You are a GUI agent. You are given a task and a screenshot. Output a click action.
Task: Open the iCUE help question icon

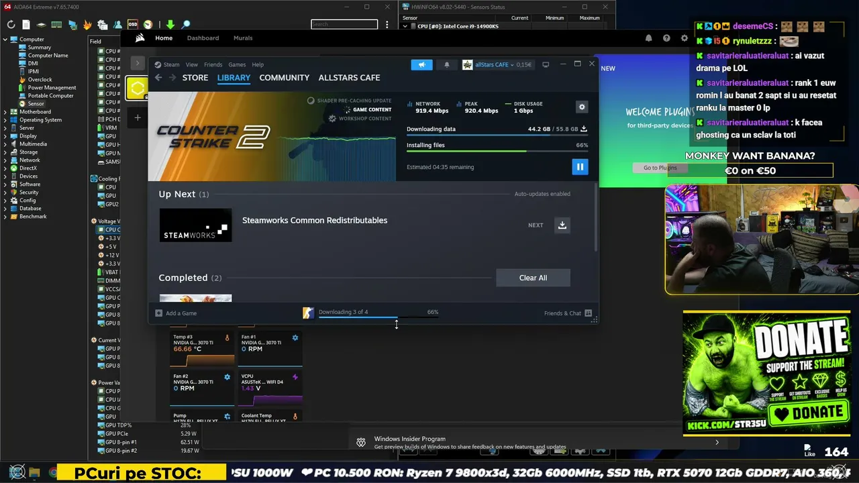[x=666, y=38]
